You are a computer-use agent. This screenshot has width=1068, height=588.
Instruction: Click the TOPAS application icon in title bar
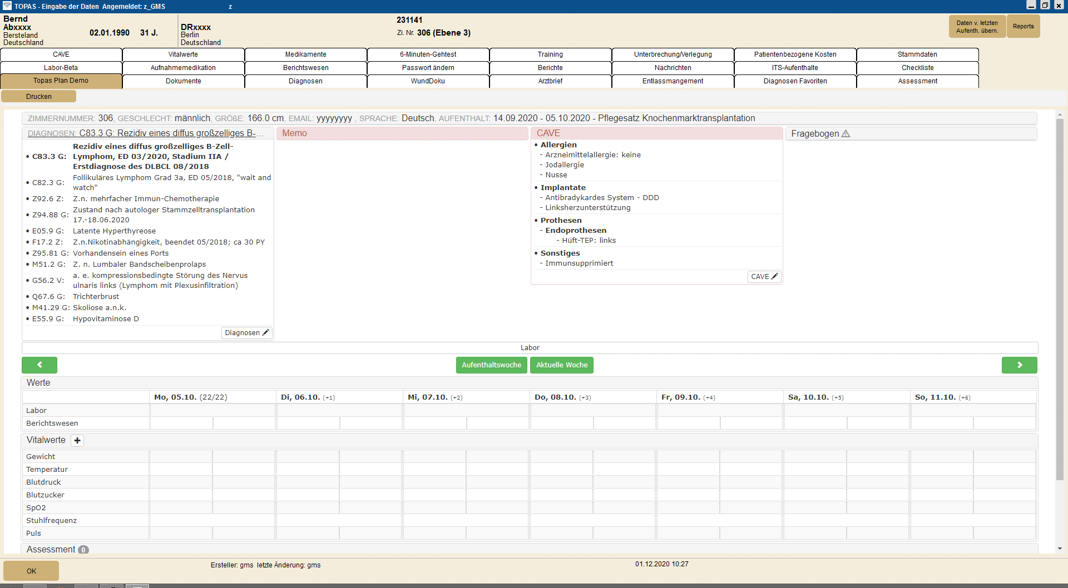pos(7,6)
